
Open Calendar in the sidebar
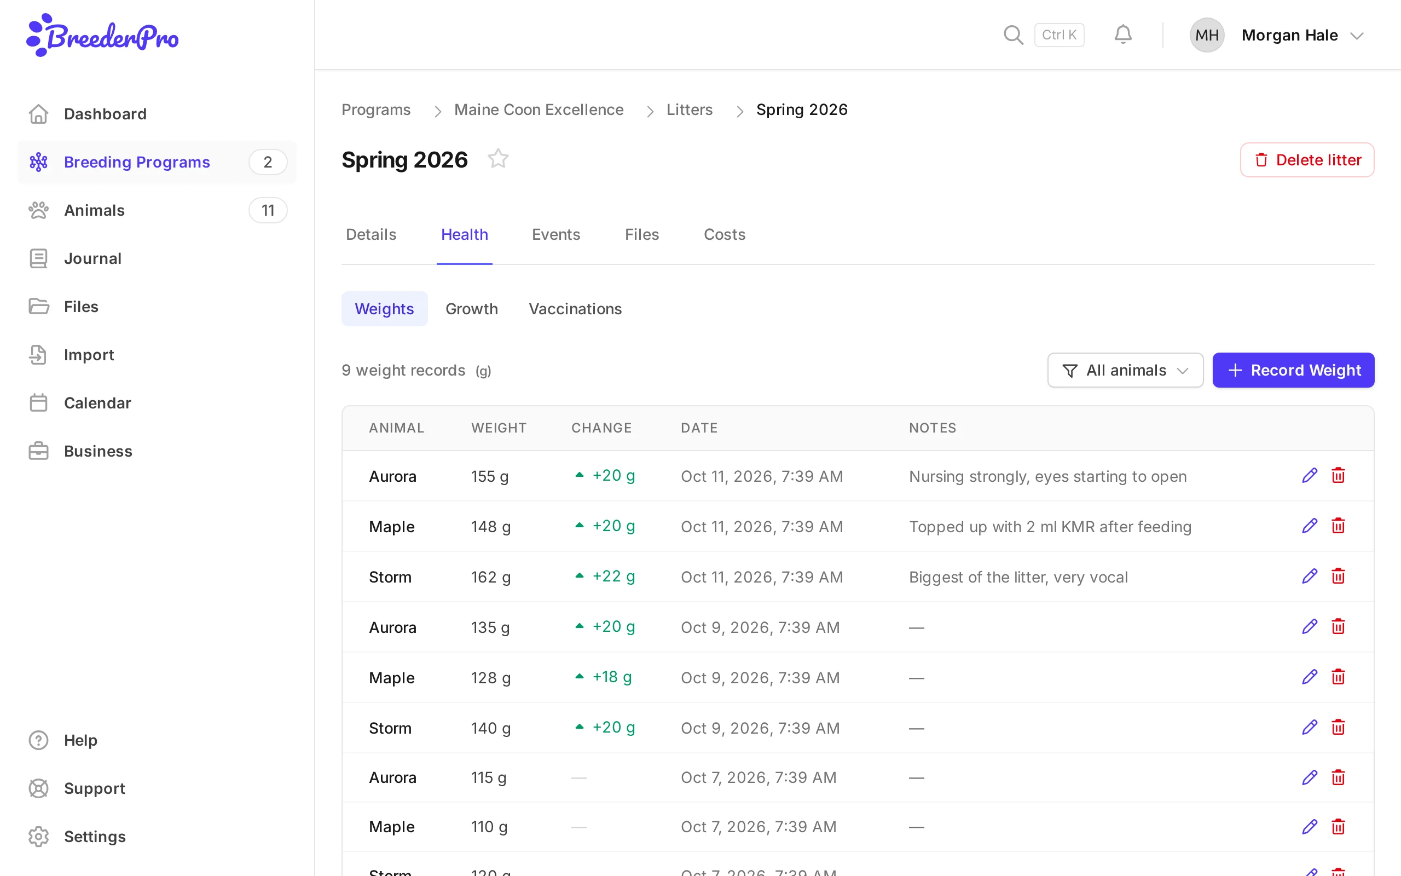157,402
